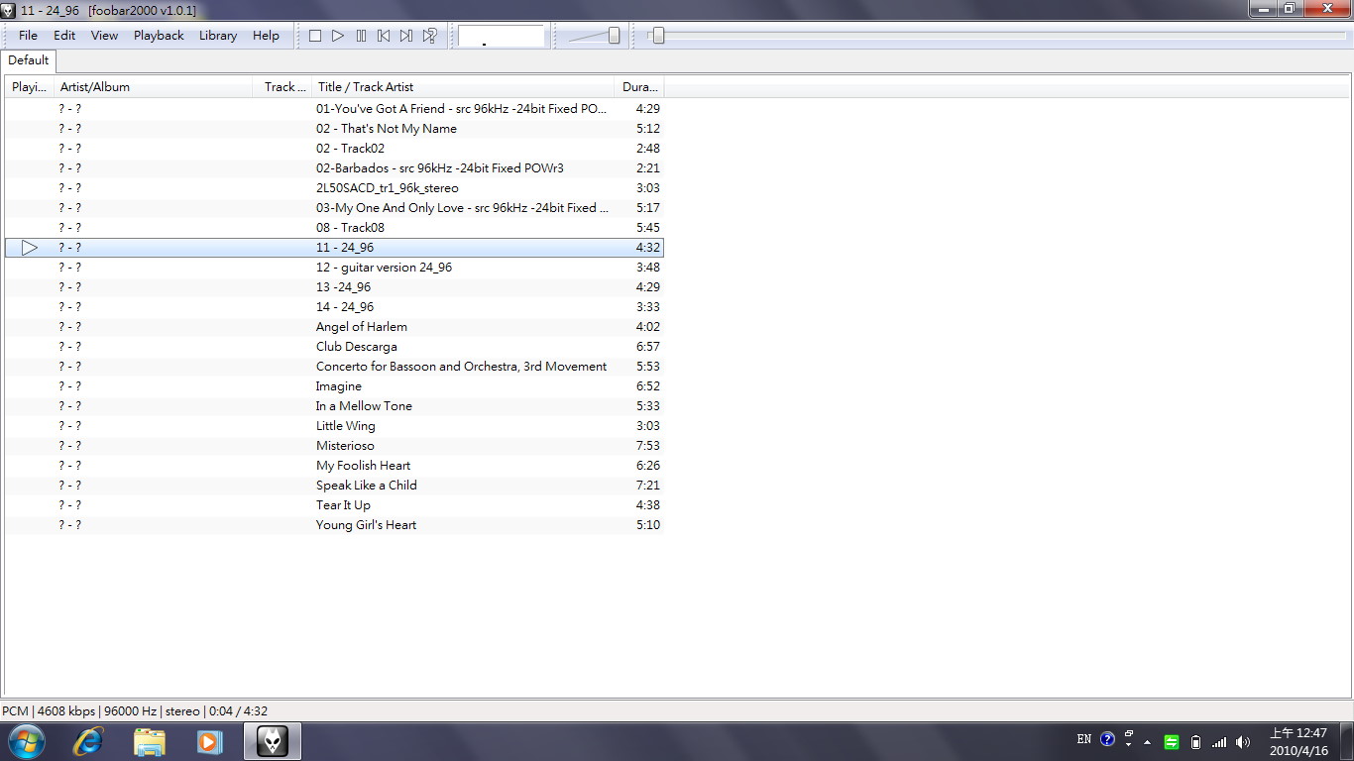1354x761 pixels.
Task: Open the Playback menu
Action: [159, 35]
